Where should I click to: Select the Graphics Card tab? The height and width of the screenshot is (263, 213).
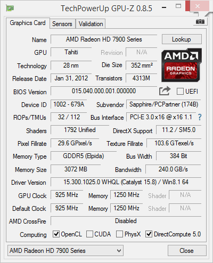click(28, 23)
